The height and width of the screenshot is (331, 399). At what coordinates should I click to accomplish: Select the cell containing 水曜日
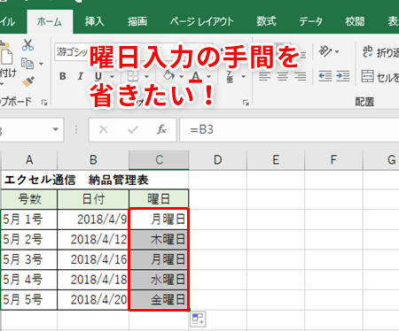coord(159,280)
